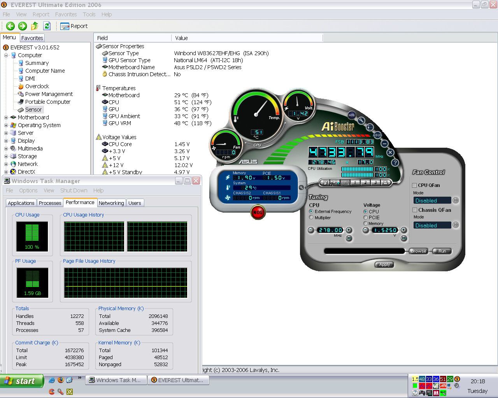
Task: Click EVEREST back navigation arrow
Action: (11, 26)
